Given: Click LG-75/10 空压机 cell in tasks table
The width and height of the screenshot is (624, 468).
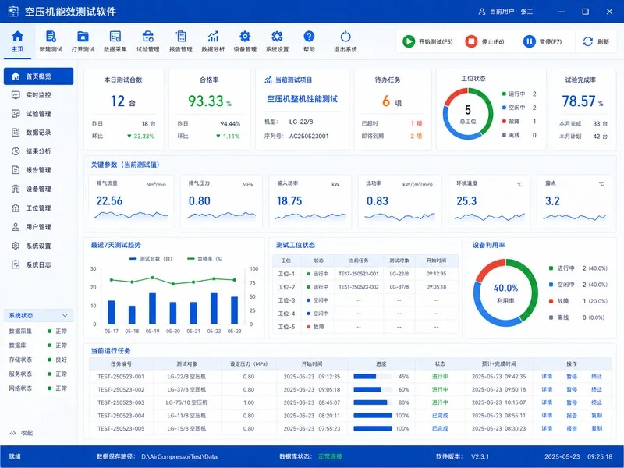Looking at the screenshot, I should (x=186, y=402).
